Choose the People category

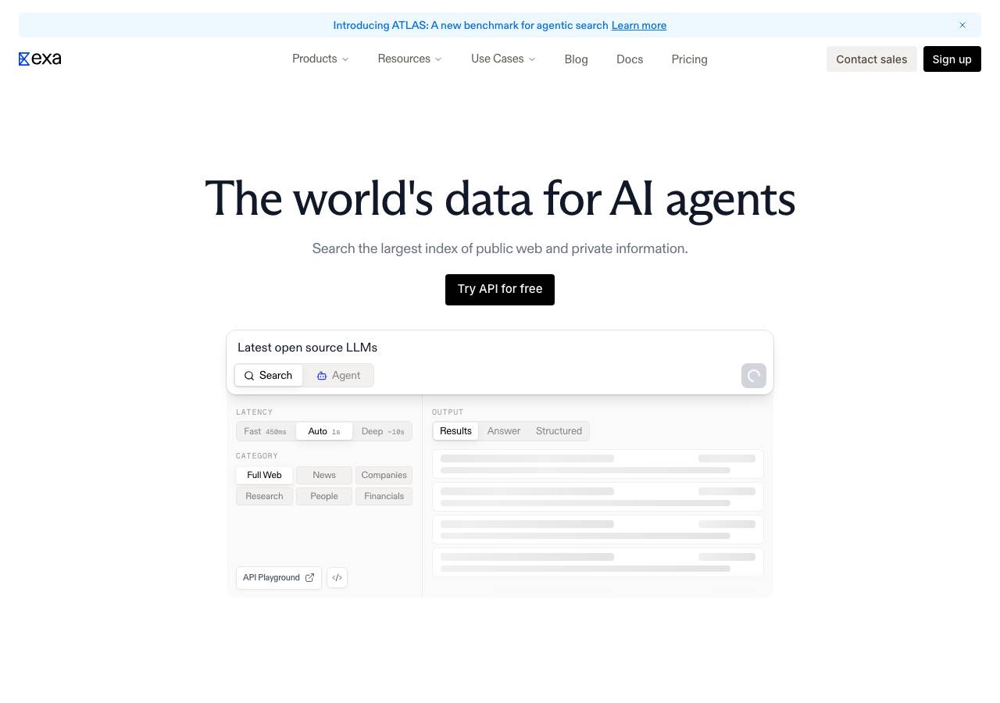[324, 496]
